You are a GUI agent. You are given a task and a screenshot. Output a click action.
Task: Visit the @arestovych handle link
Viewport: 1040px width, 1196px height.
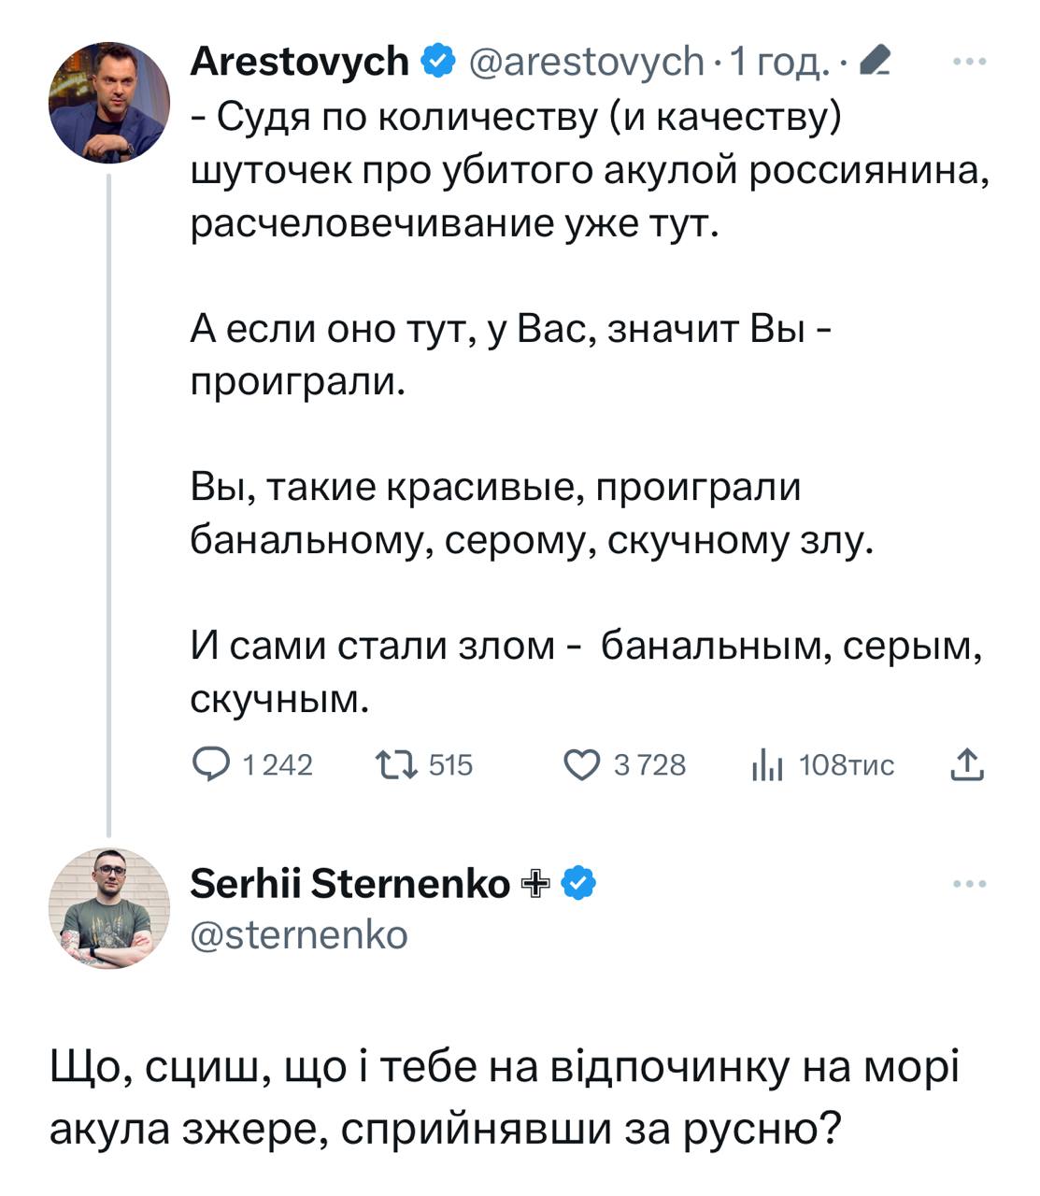585,62
